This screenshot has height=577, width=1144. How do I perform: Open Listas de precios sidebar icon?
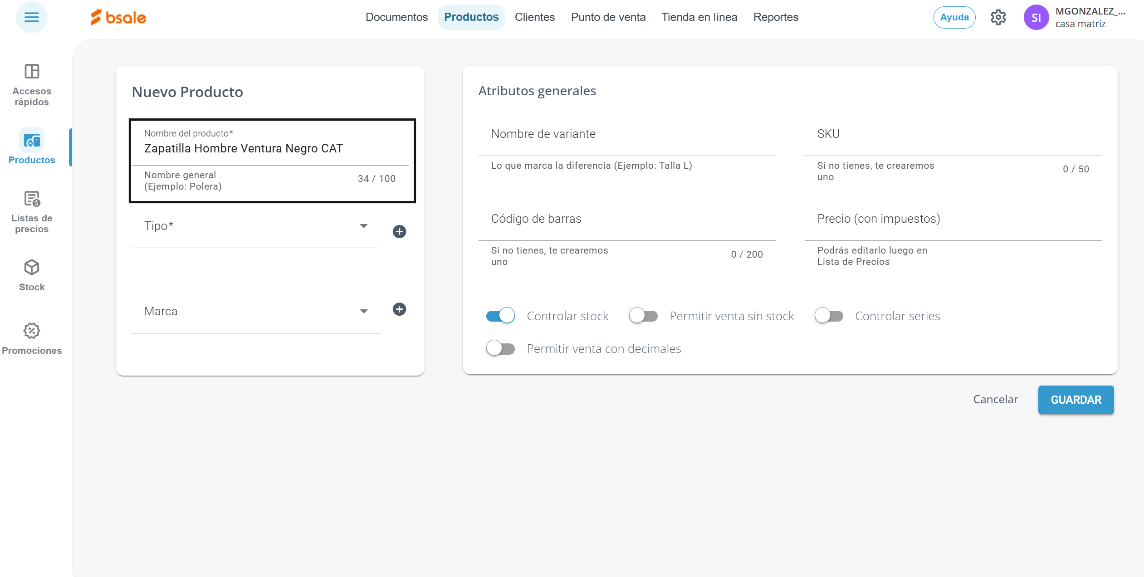[32, 199]
